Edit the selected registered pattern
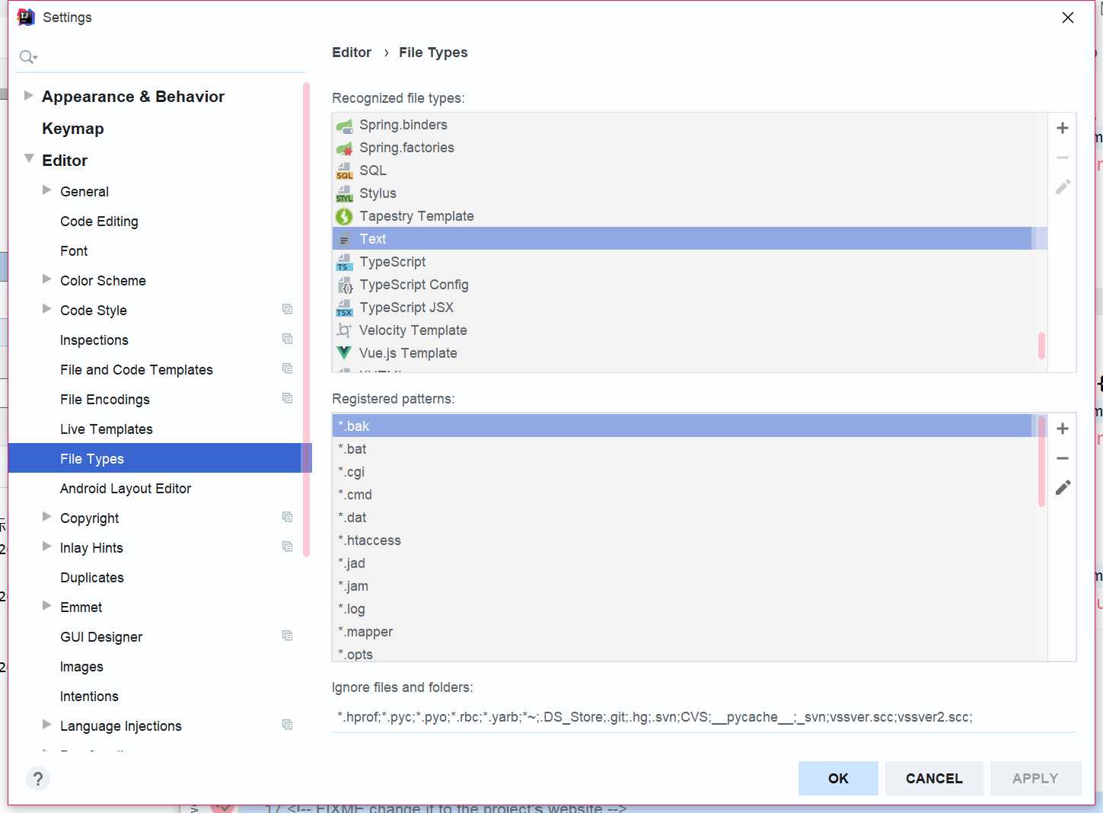The image size is (1103, 813). 1063,488
